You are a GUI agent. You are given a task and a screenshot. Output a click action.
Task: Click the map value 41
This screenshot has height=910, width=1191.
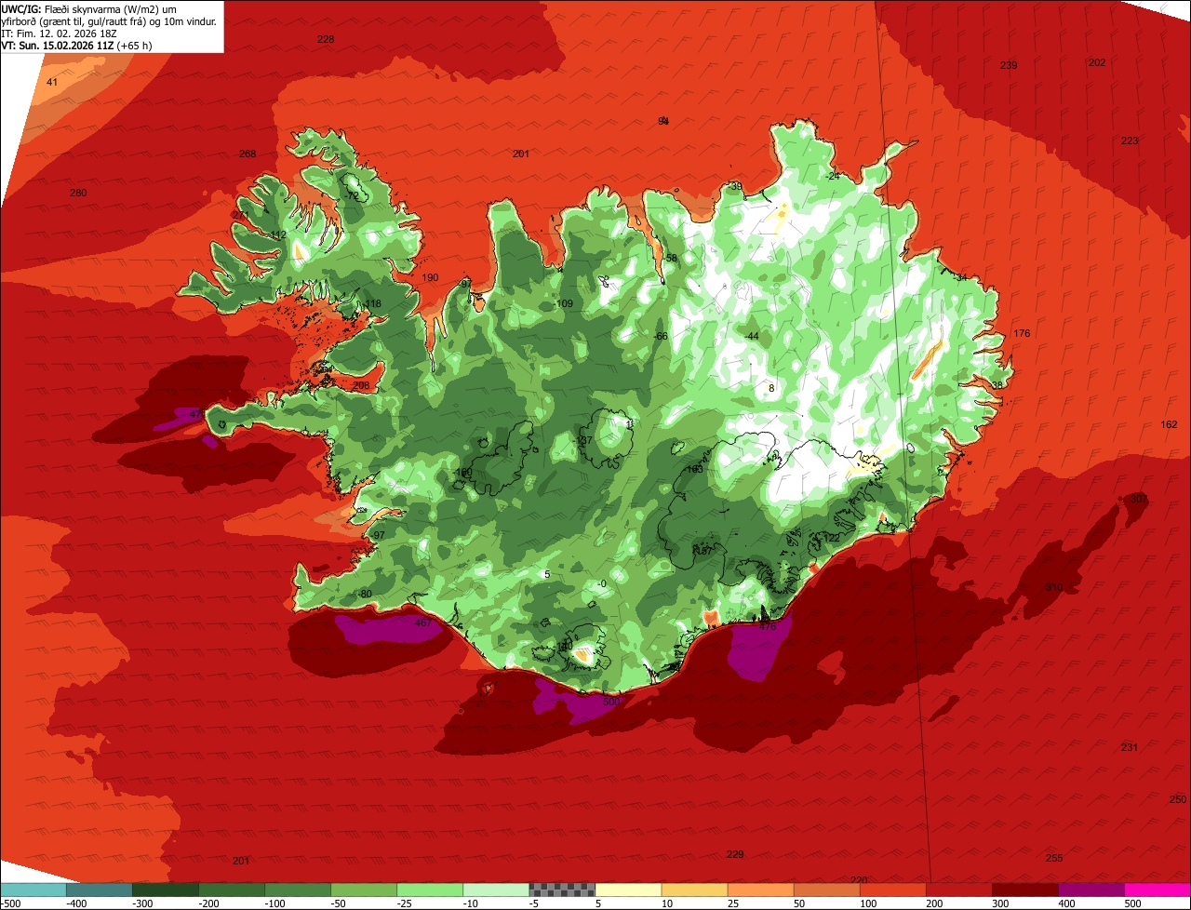tap(52, 83)
